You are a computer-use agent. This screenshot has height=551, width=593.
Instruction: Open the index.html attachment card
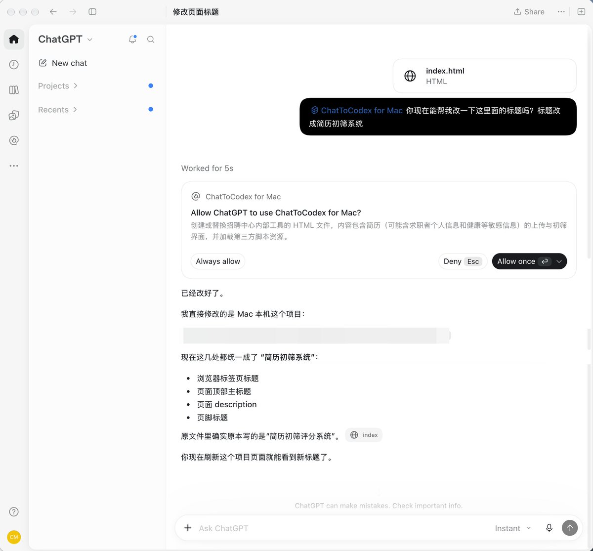coord(485,76)
